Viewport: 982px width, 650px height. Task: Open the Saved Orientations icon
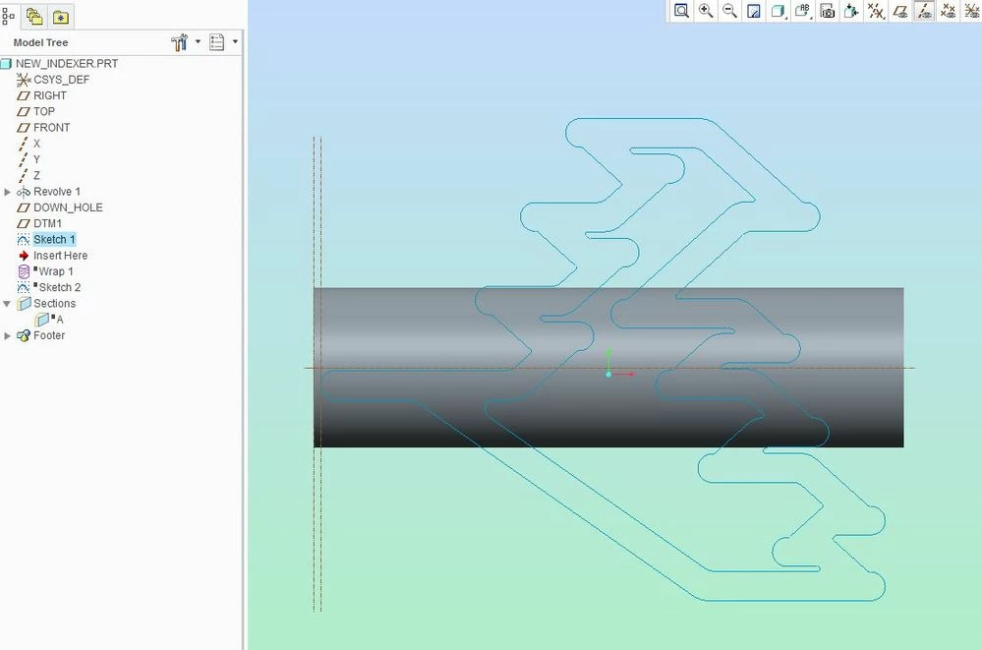[x=802, y=11]
